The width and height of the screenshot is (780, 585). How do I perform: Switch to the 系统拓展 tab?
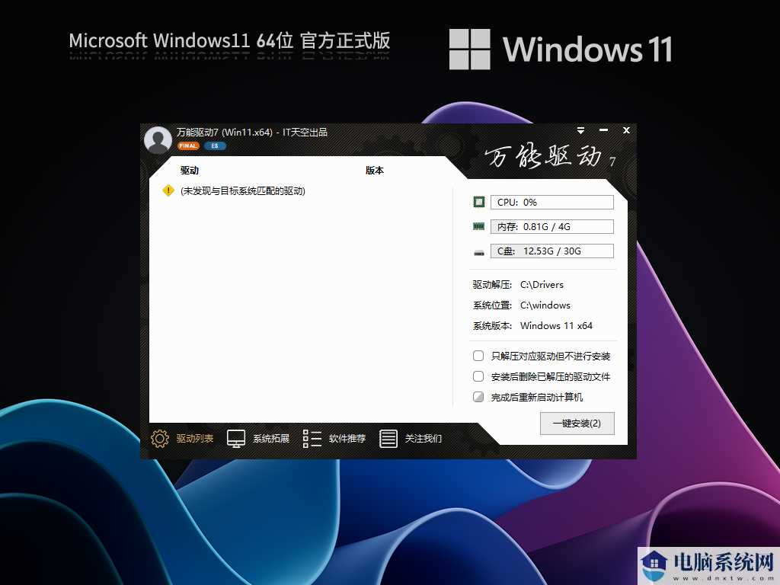coord(271,438)
